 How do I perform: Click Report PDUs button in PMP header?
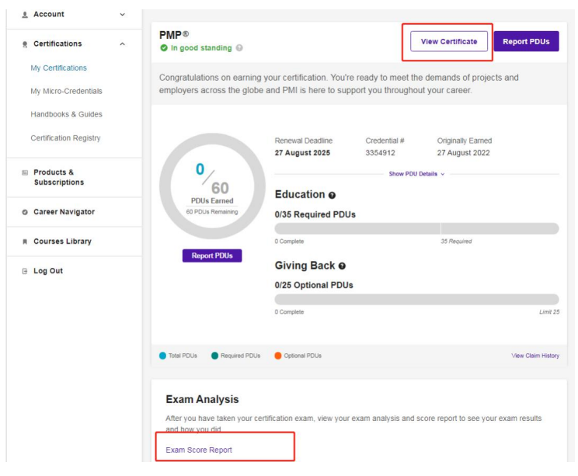point(526,41)
